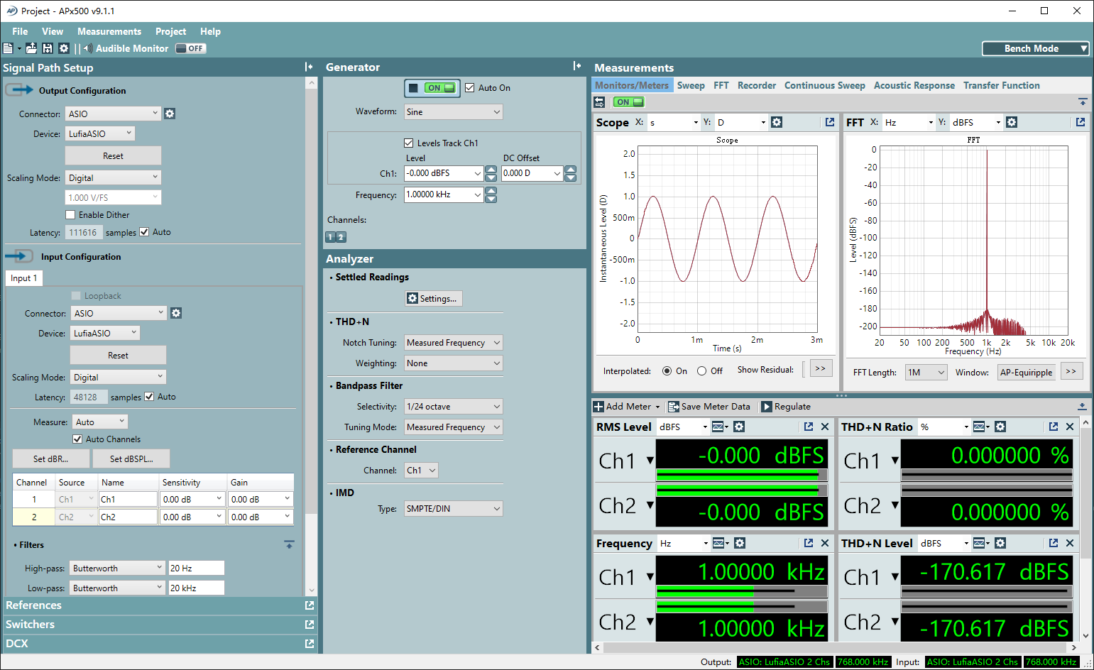Viewport: 1094px width, 670px height.
Task: Click the Open Project folder icon
Action: coord(31,48)
